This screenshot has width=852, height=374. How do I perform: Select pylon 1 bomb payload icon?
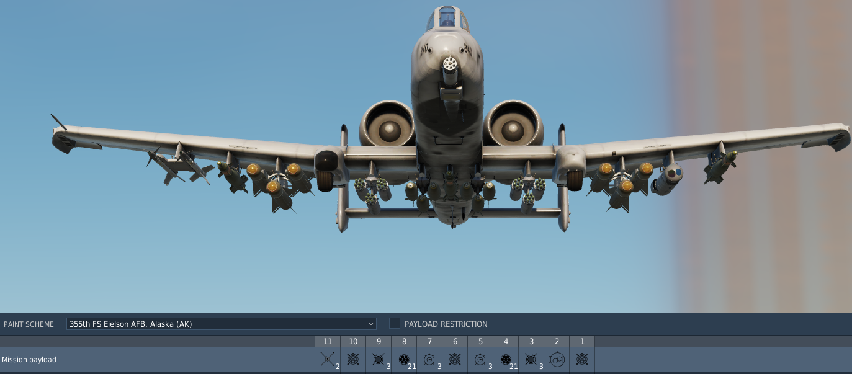tap(582, 359)
